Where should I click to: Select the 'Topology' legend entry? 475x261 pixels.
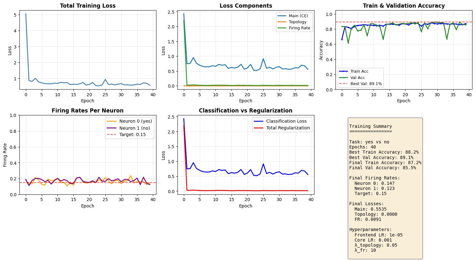pyautogui.click(x=298, y=22)
